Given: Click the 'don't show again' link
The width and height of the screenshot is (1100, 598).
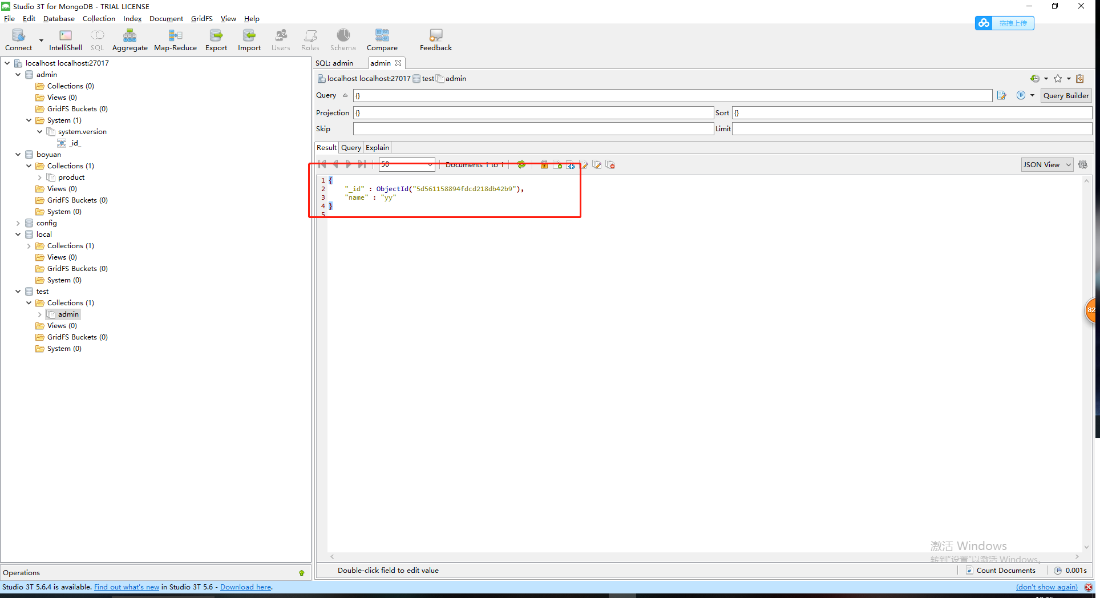Looking at the screenshot, I should [x=1046, y=587].
